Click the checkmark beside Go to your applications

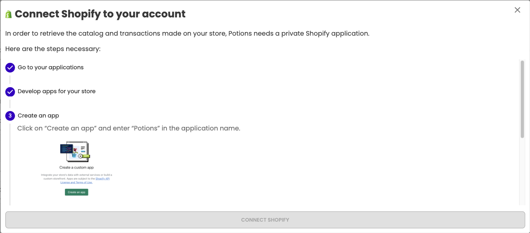10,68
